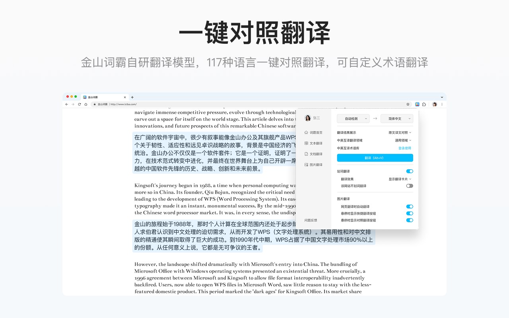509x318 pixels.
Task: Toggle the 划词翻译 switch
Action: pos(410,171)
